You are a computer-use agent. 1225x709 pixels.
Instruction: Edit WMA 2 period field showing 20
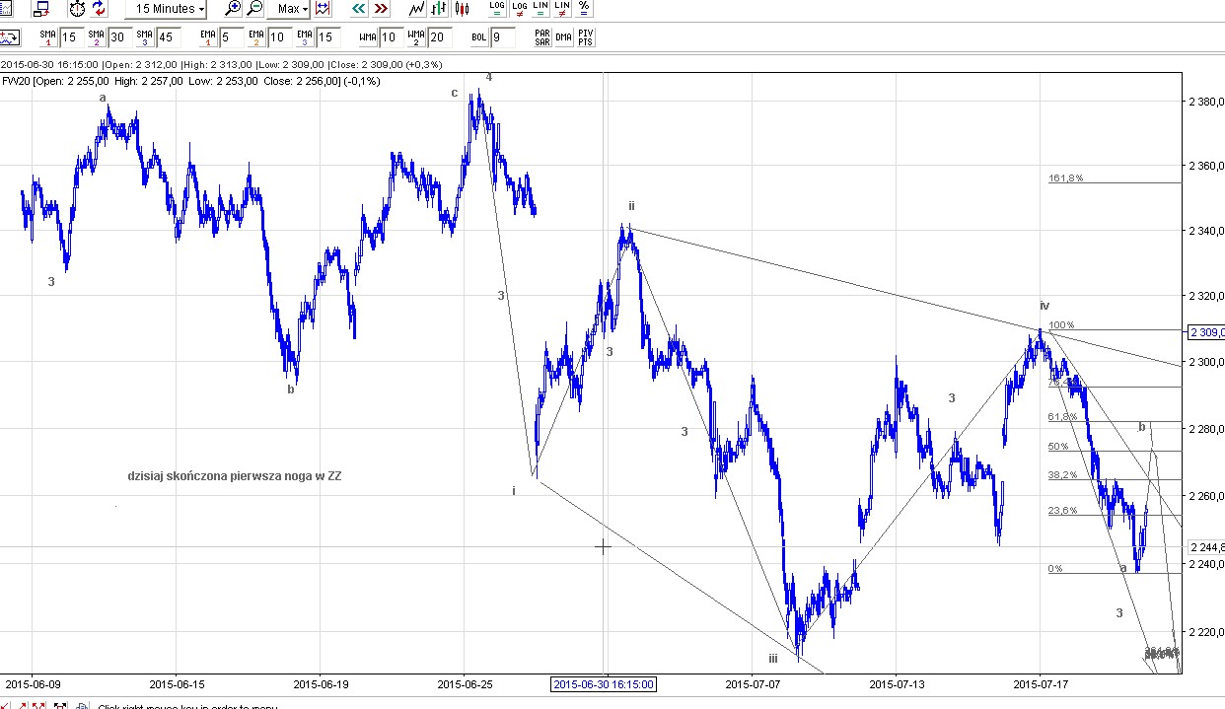point(438,37)
